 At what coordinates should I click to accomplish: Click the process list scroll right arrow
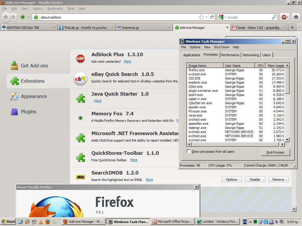[x=283, y=144]
